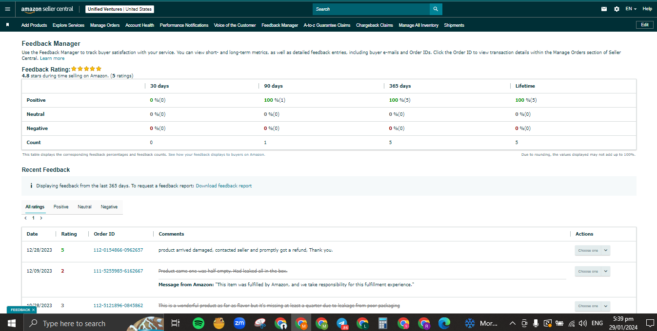Go to Manage Orders
Image resolution: width=657 pixels, height=331 pixels.
click(105, 25)
